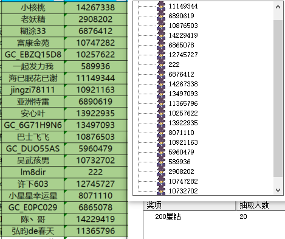Select the 200星钻 prize row
285x239 pixels.
point(214,216)
